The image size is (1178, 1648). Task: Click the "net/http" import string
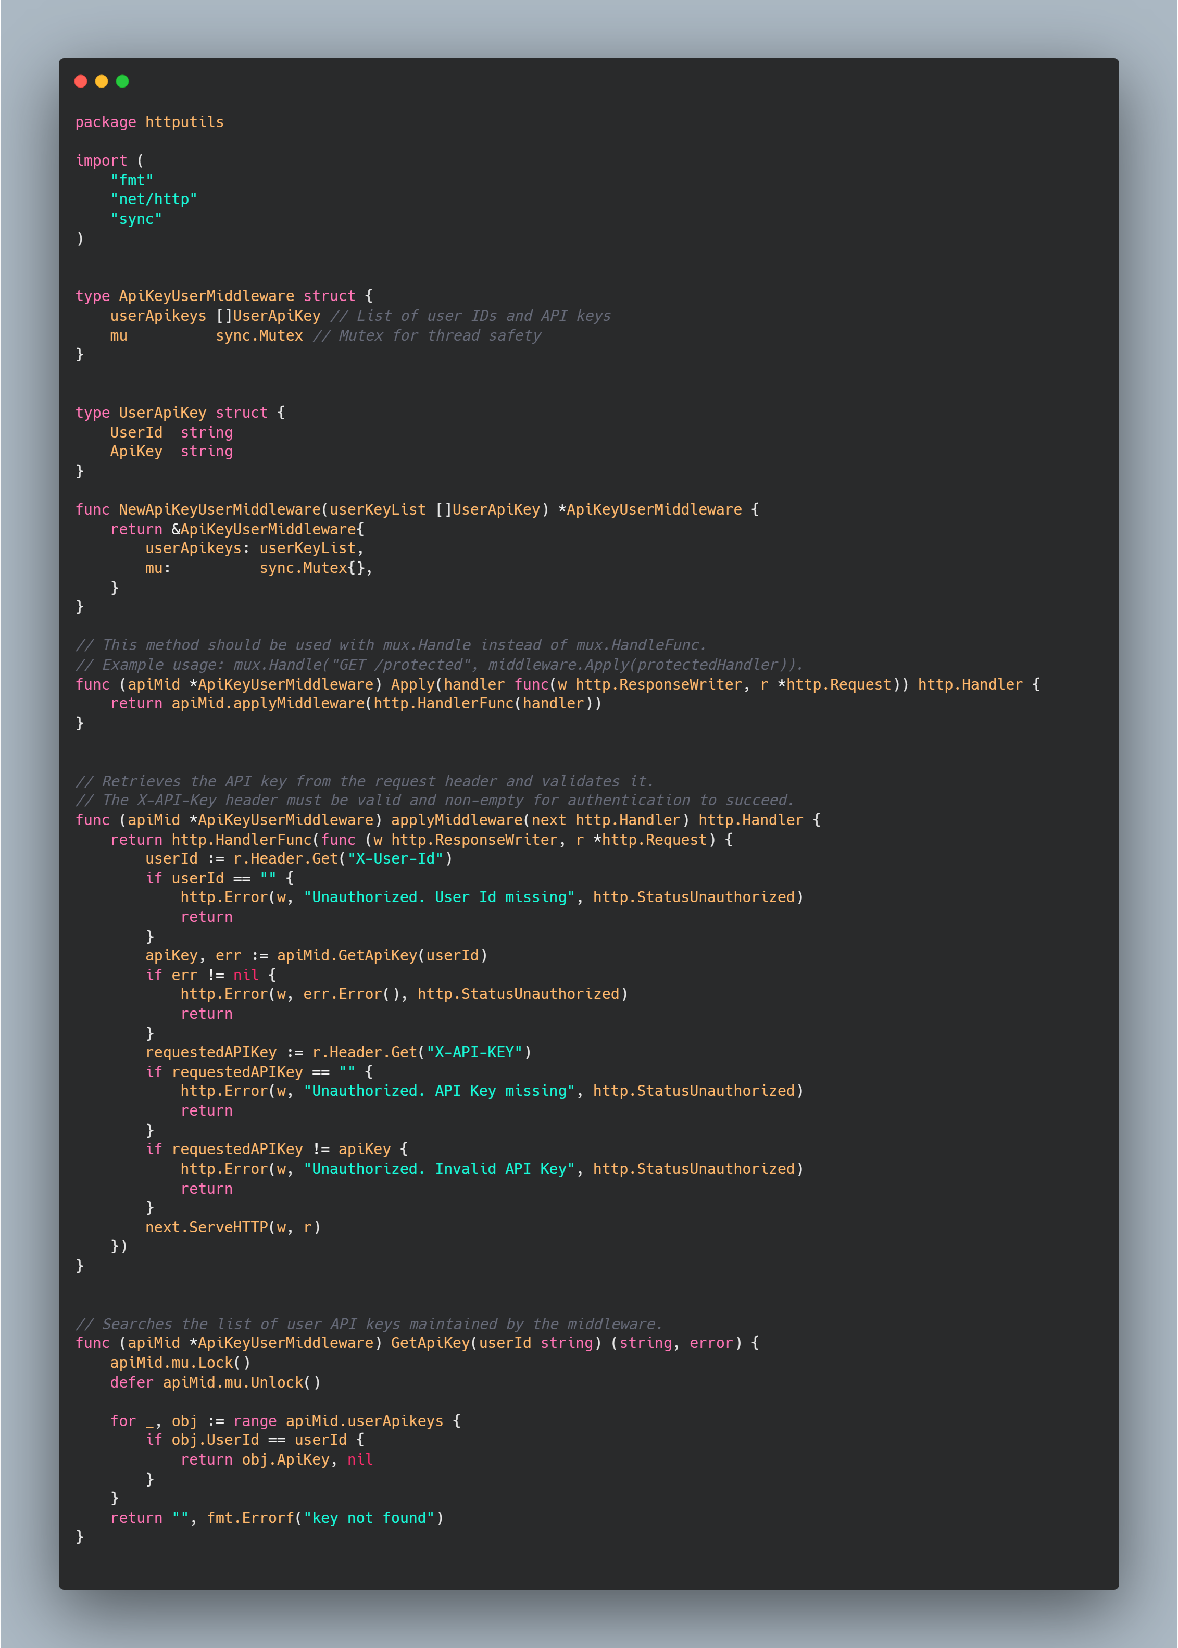click(x=153, y=199)
